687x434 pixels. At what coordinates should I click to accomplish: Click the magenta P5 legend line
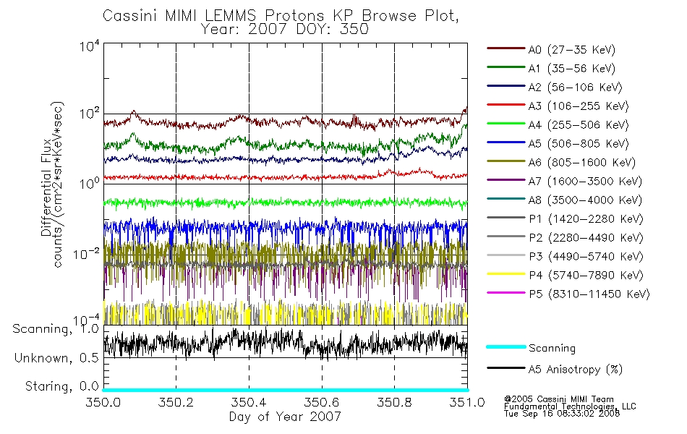tap(505, 292)
